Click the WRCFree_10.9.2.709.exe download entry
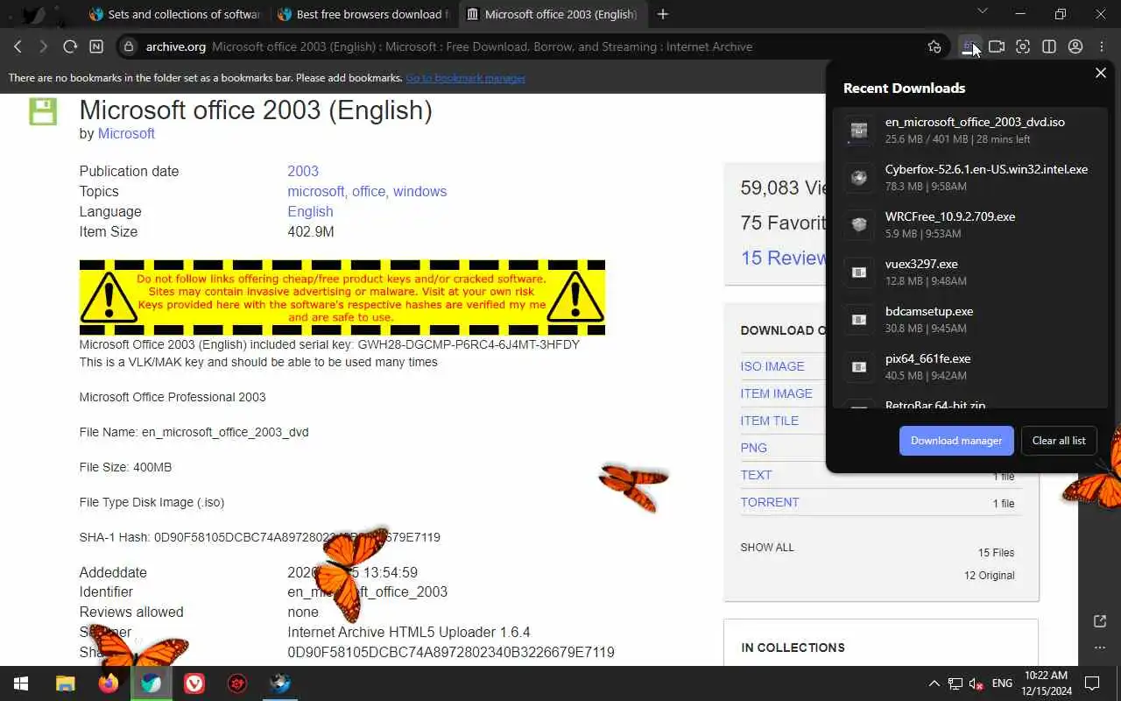 click(x=970, y=224)
